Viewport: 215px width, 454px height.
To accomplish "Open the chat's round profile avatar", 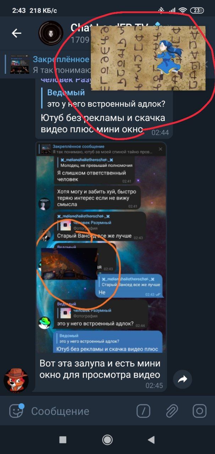I will tap(51, 33).
